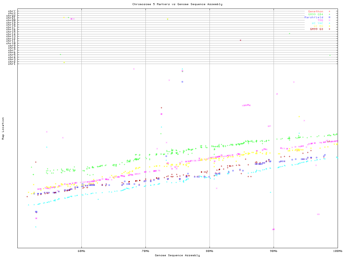The height and width of the screenshot is (257, 343).
Task: Click the Genethon red diamond legend marker
Action: [329, 12]
